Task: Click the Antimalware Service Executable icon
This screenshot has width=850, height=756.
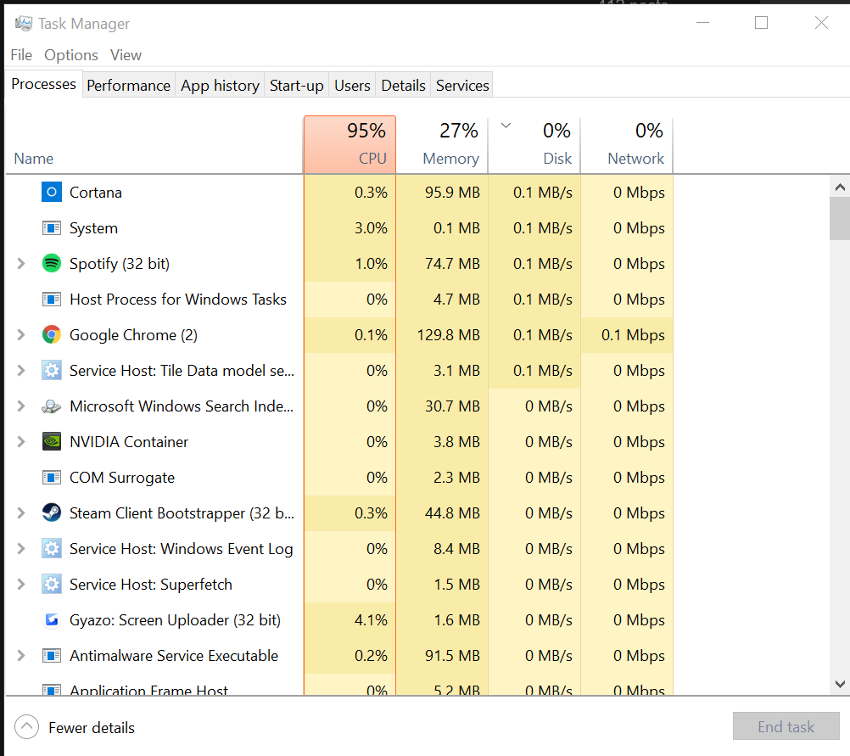Action: [52, 656]
